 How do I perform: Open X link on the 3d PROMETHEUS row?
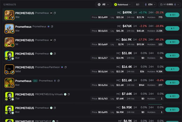(x=51, y=40)
